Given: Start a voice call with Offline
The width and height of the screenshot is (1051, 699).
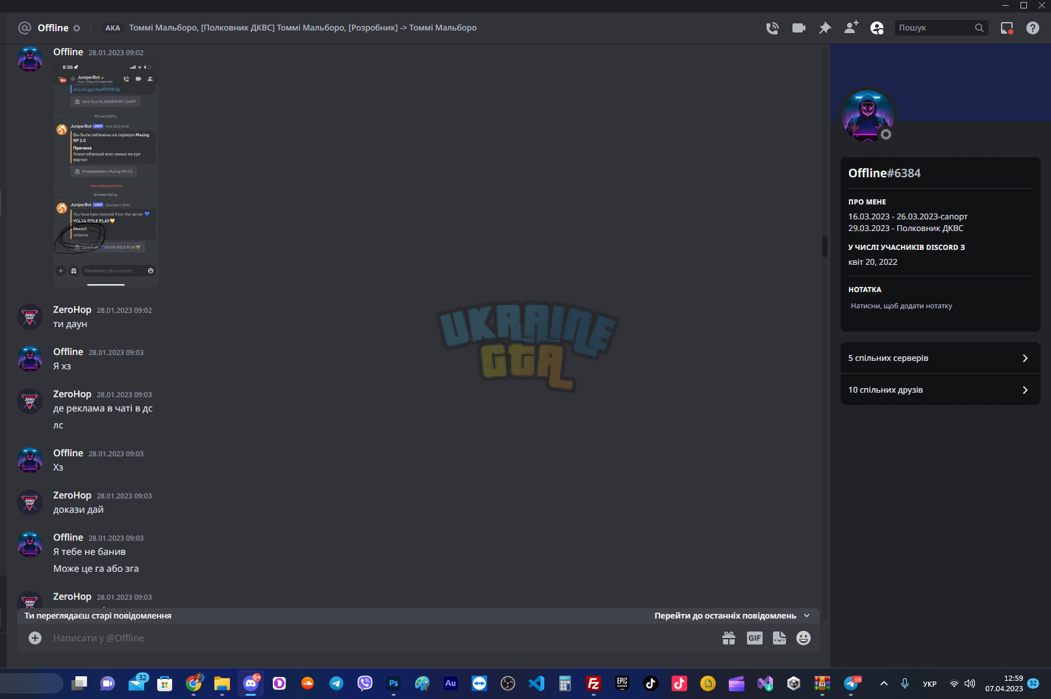Looking at the screenshot, I should coord(772,28).
